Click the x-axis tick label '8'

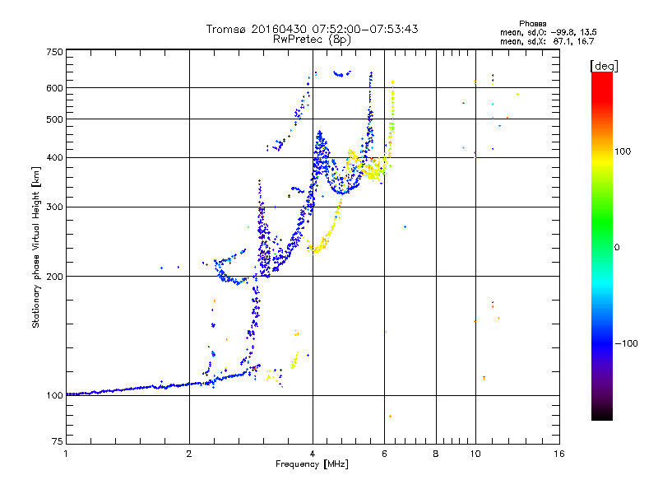coord(436,454)
